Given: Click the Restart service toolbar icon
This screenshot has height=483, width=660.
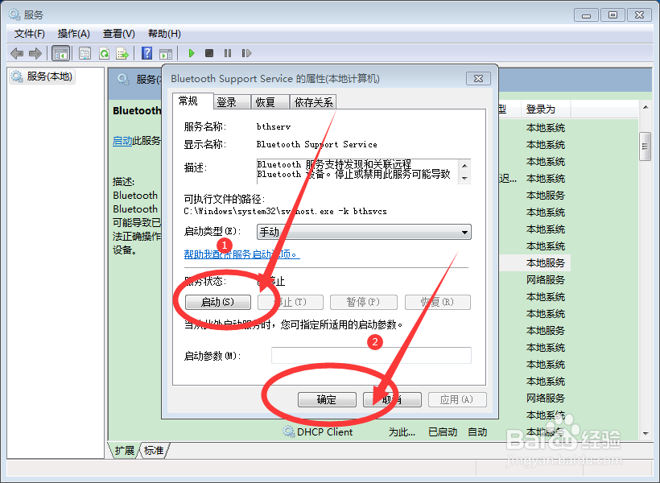Looking at the screenshot, I should tap(246, 53).
